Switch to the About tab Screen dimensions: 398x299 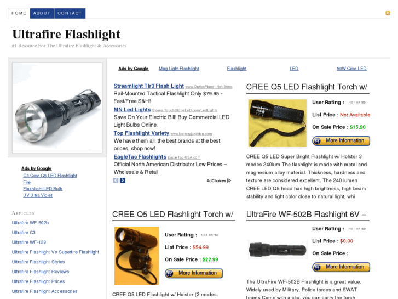tap(42, 13)
